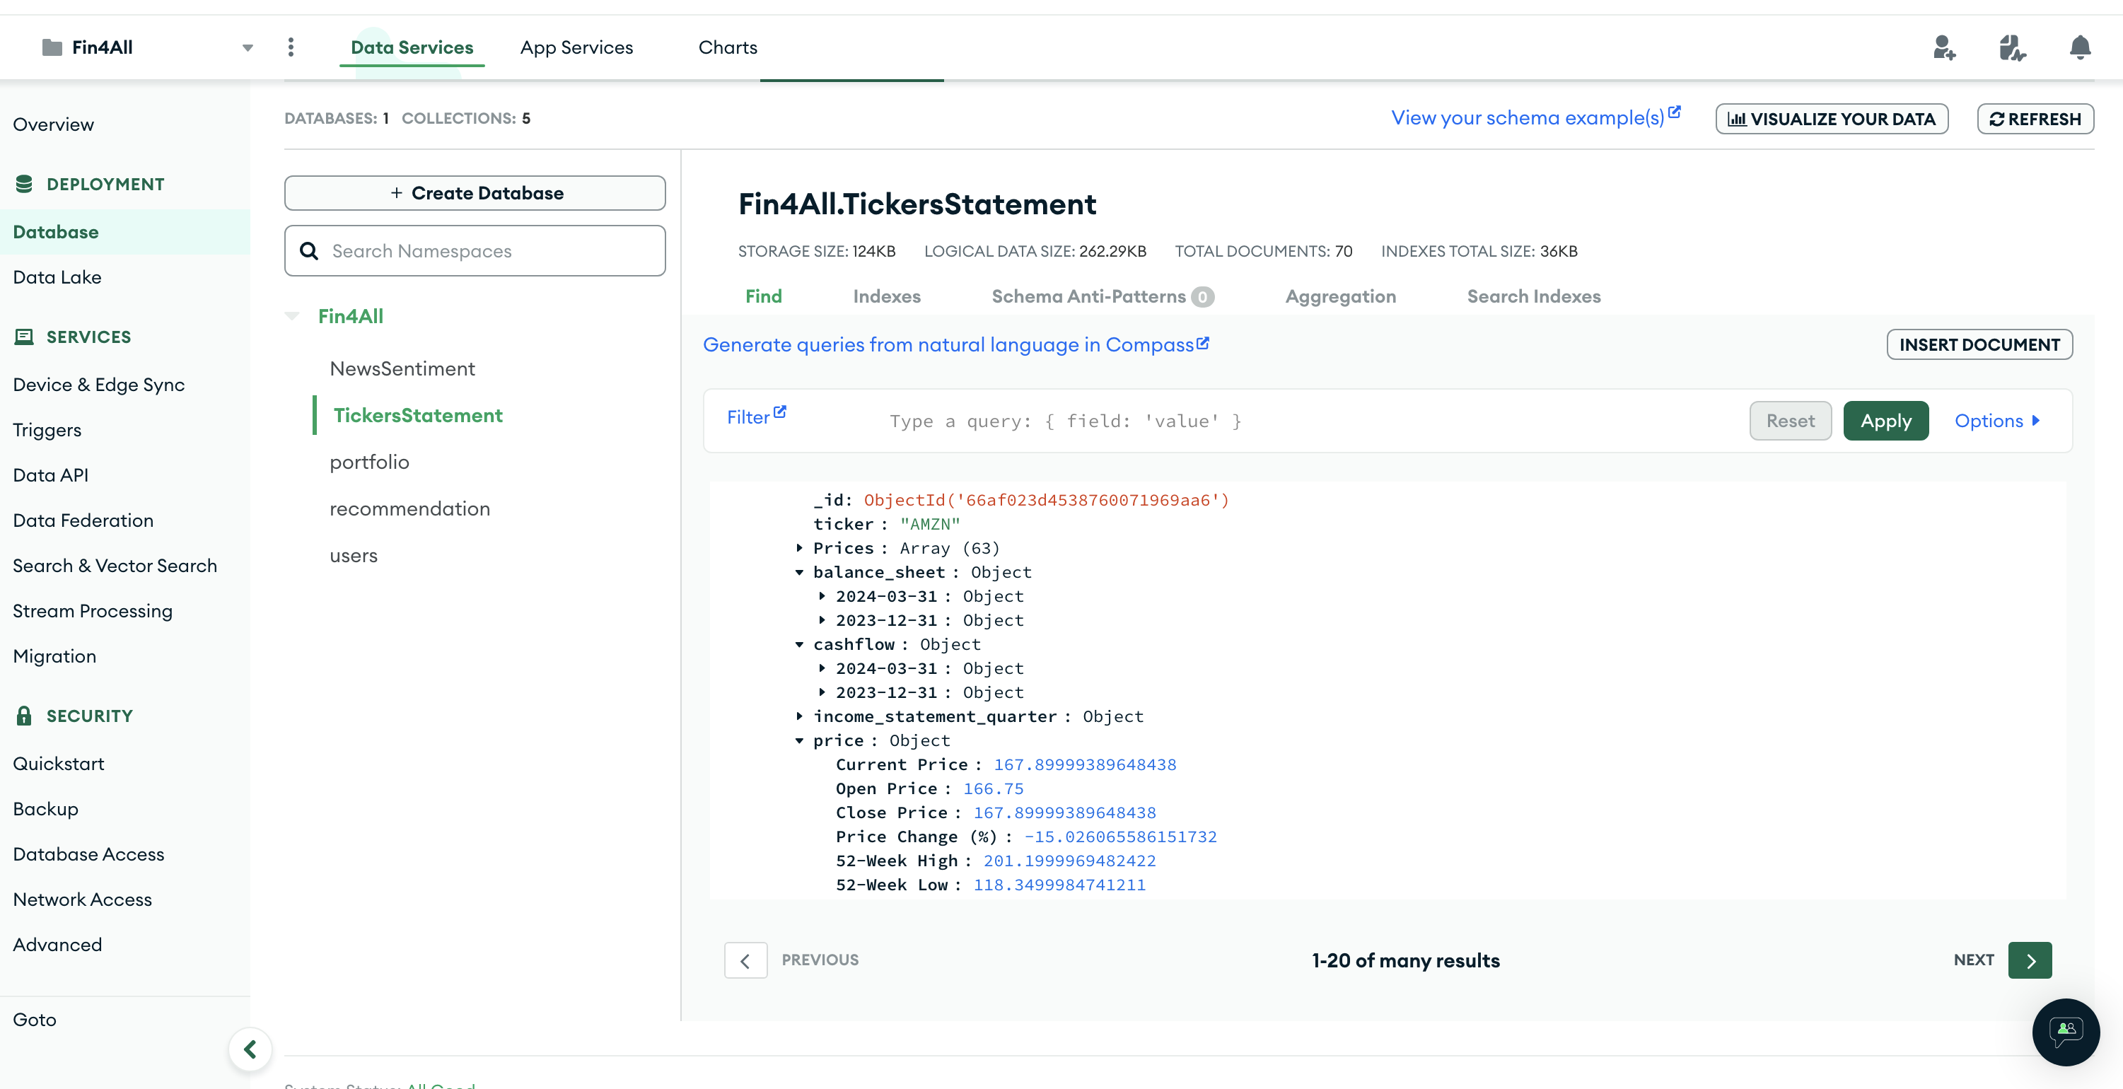The image size is (2123, 1089).
Task: Click the previous page arrow button
Action: point(745,960)
